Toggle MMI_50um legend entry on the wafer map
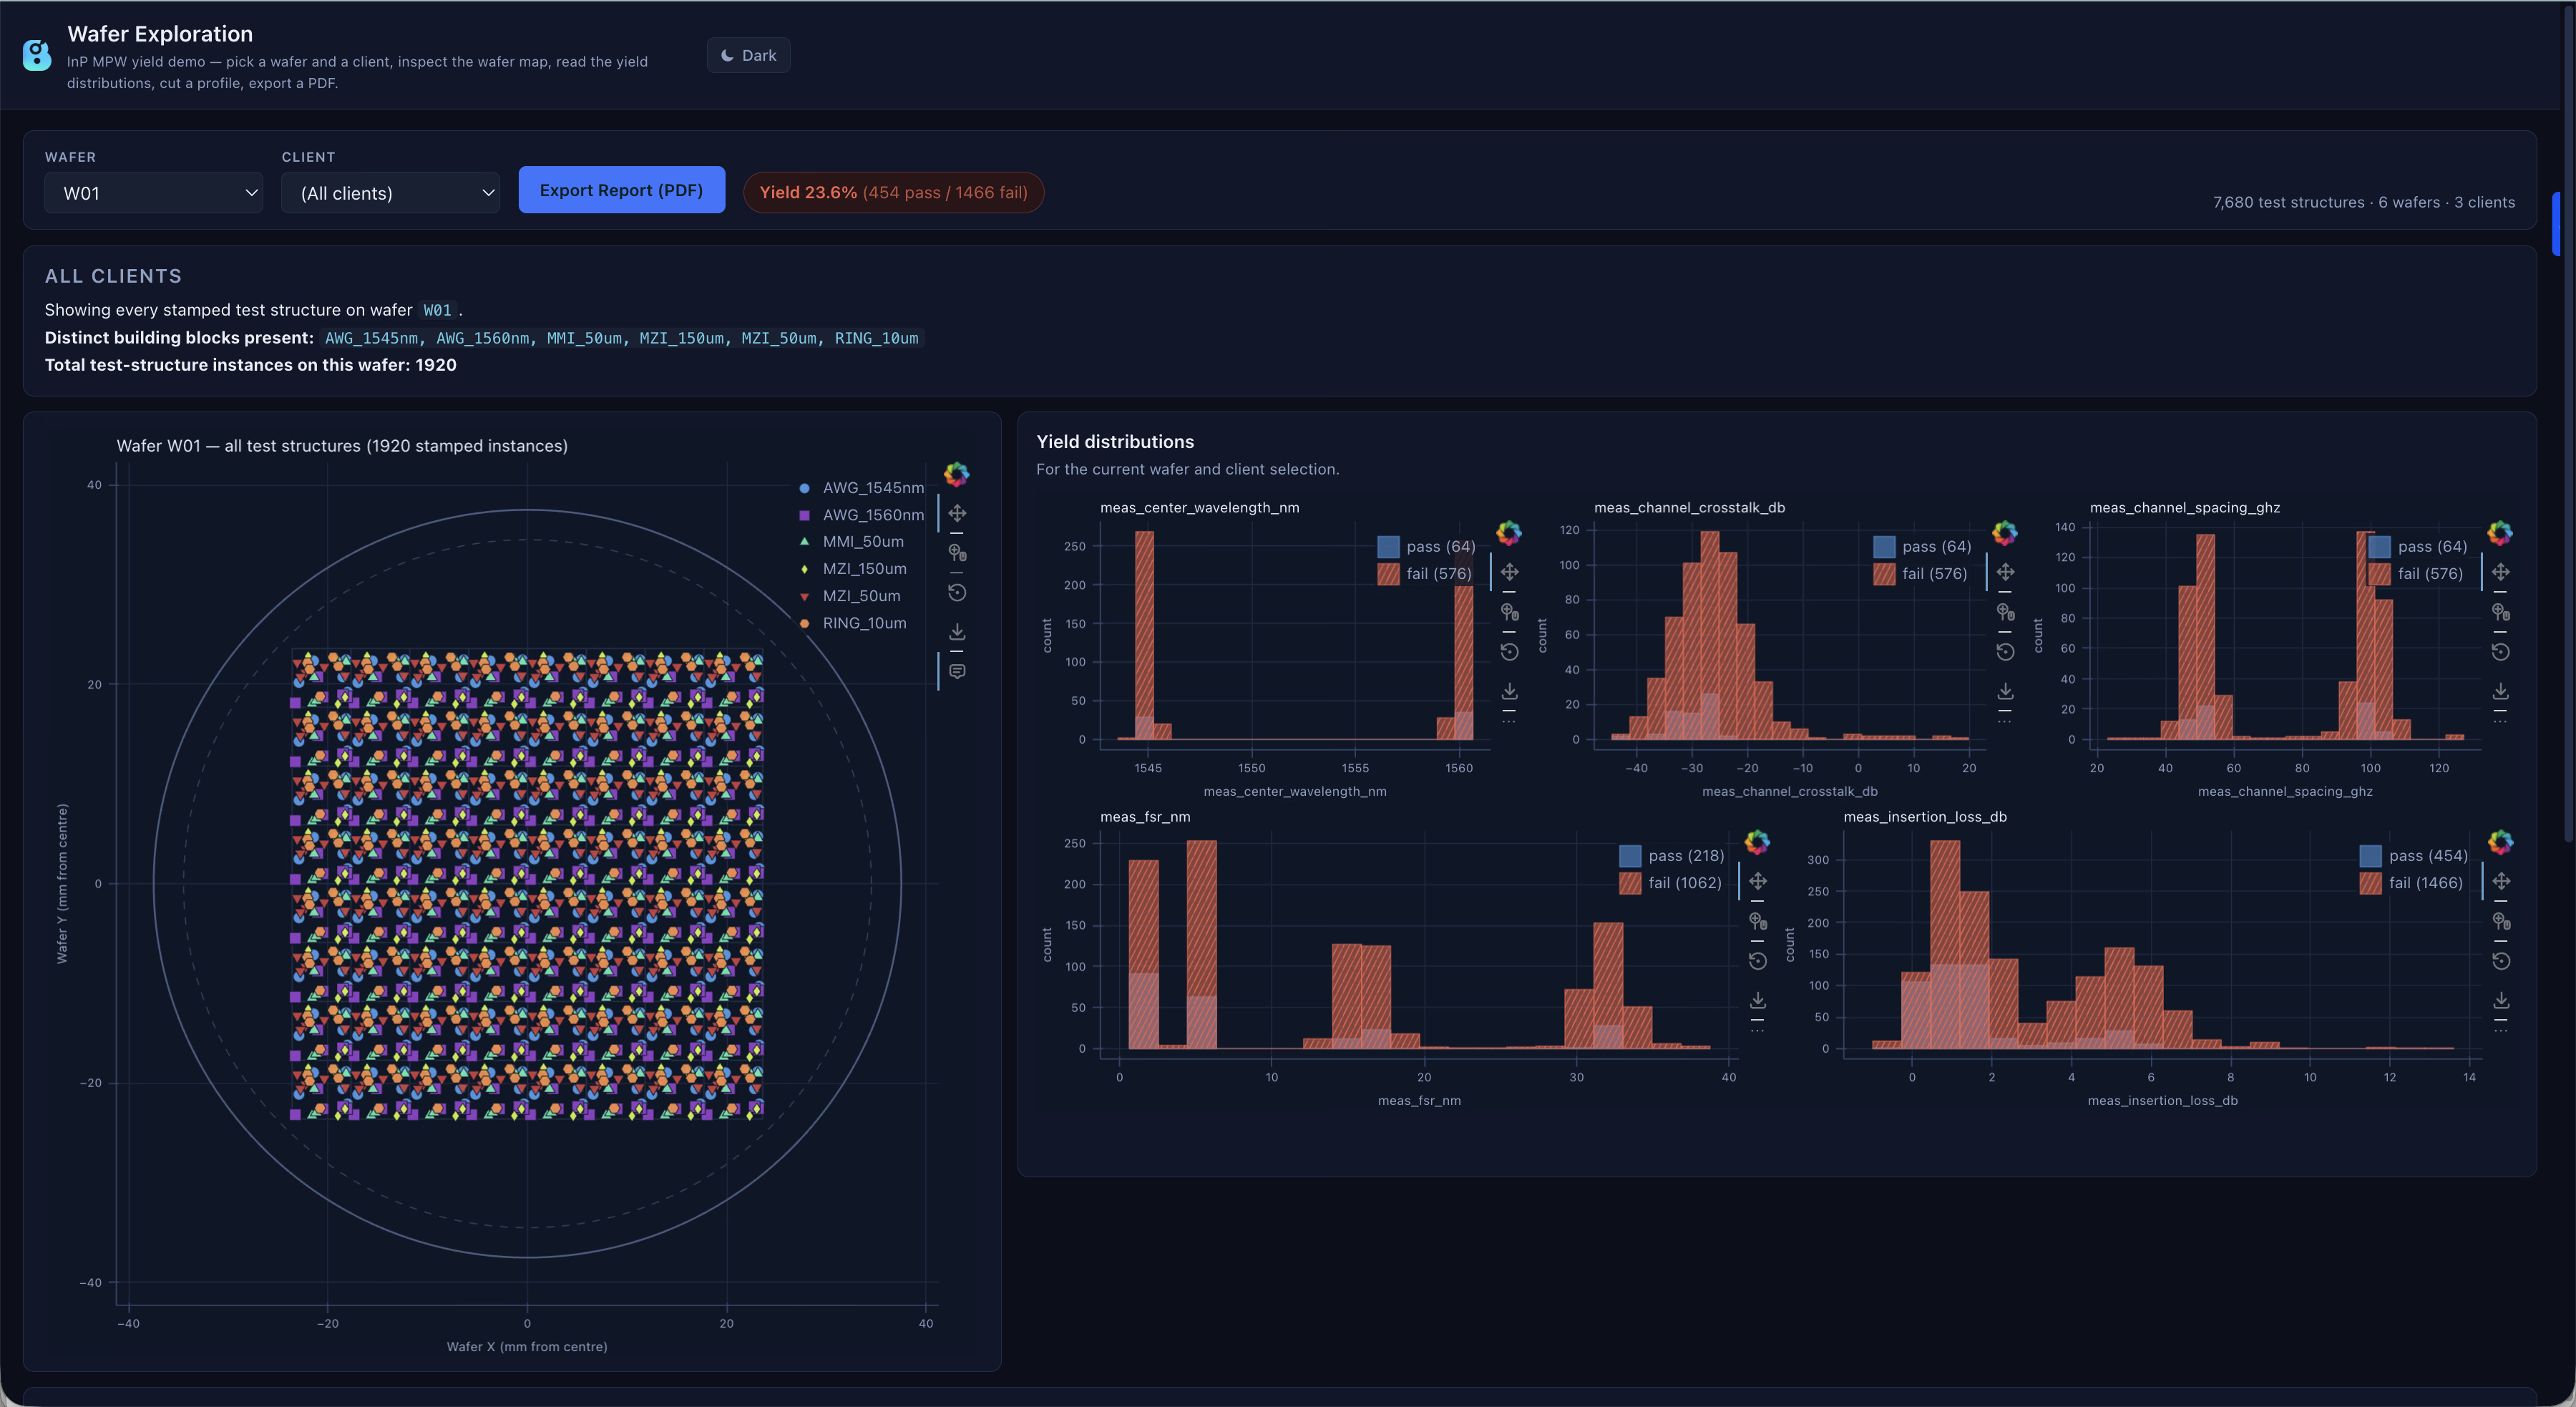This screenshot has height=1407, width=2576. (x=851, y=542)
